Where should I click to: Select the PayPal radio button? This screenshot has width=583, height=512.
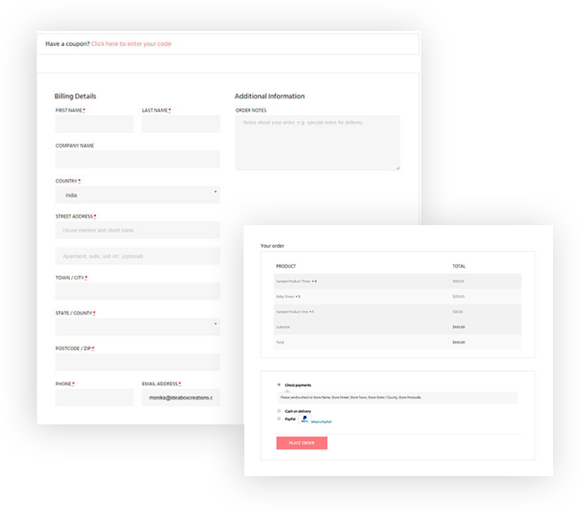pyautogui.click(x=279, y=419)
